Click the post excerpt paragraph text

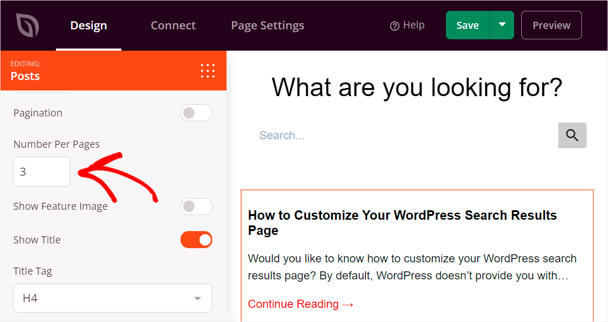pos(412,267)
